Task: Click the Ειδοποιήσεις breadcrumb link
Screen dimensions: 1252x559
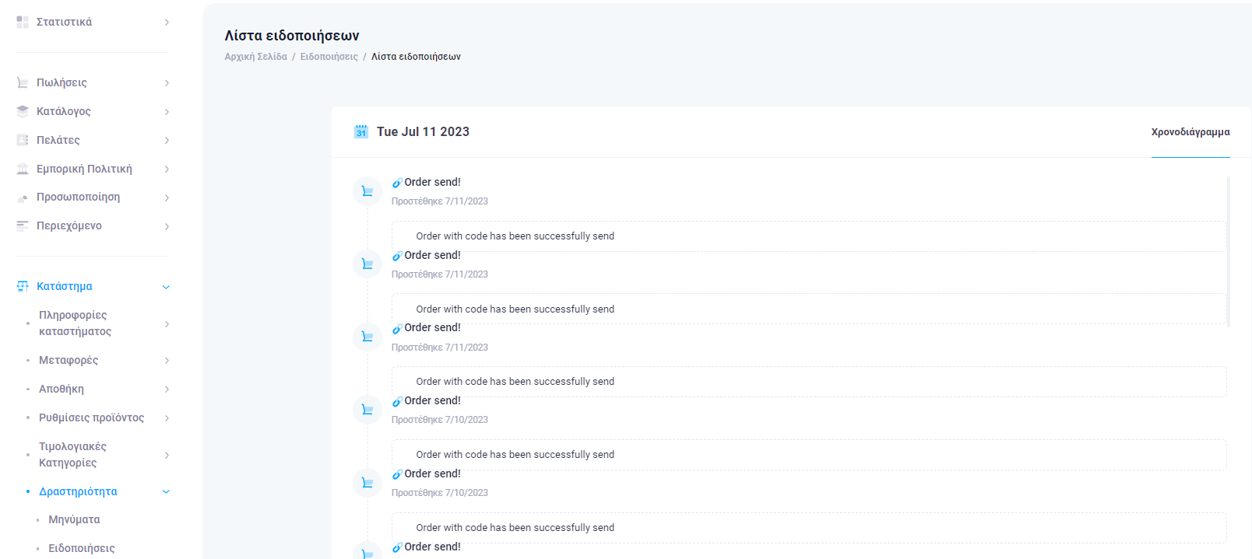Action: pyautogui.click(x=329, y=57)
